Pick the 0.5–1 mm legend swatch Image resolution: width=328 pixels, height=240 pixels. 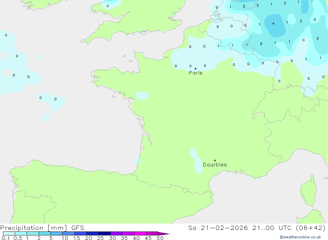tap(21, 233)
